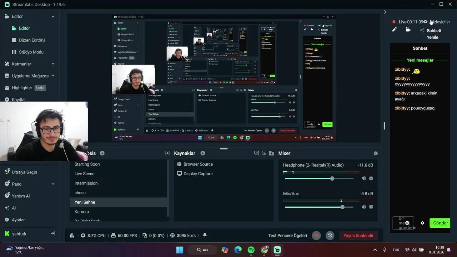The width and height of the screenshot is (457, 257).
Task: Collapse the Editör sidebar section
Action: (x=53, y=16)
